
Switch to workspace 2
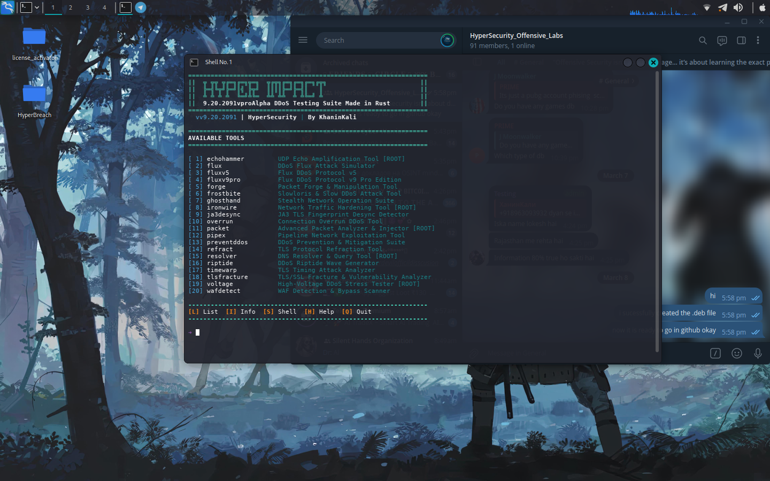tap(70, 7)
